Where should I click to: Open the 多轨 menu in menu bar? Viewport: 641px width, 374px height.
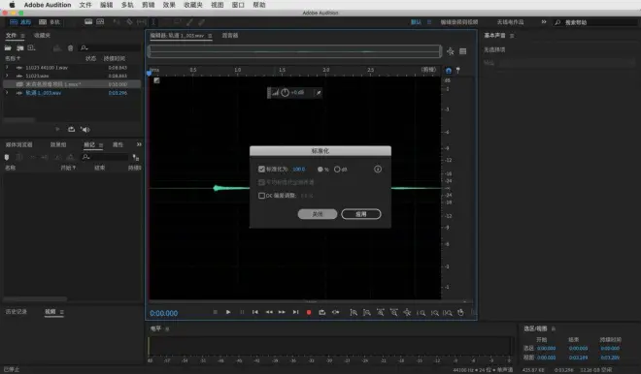[127, 5]
